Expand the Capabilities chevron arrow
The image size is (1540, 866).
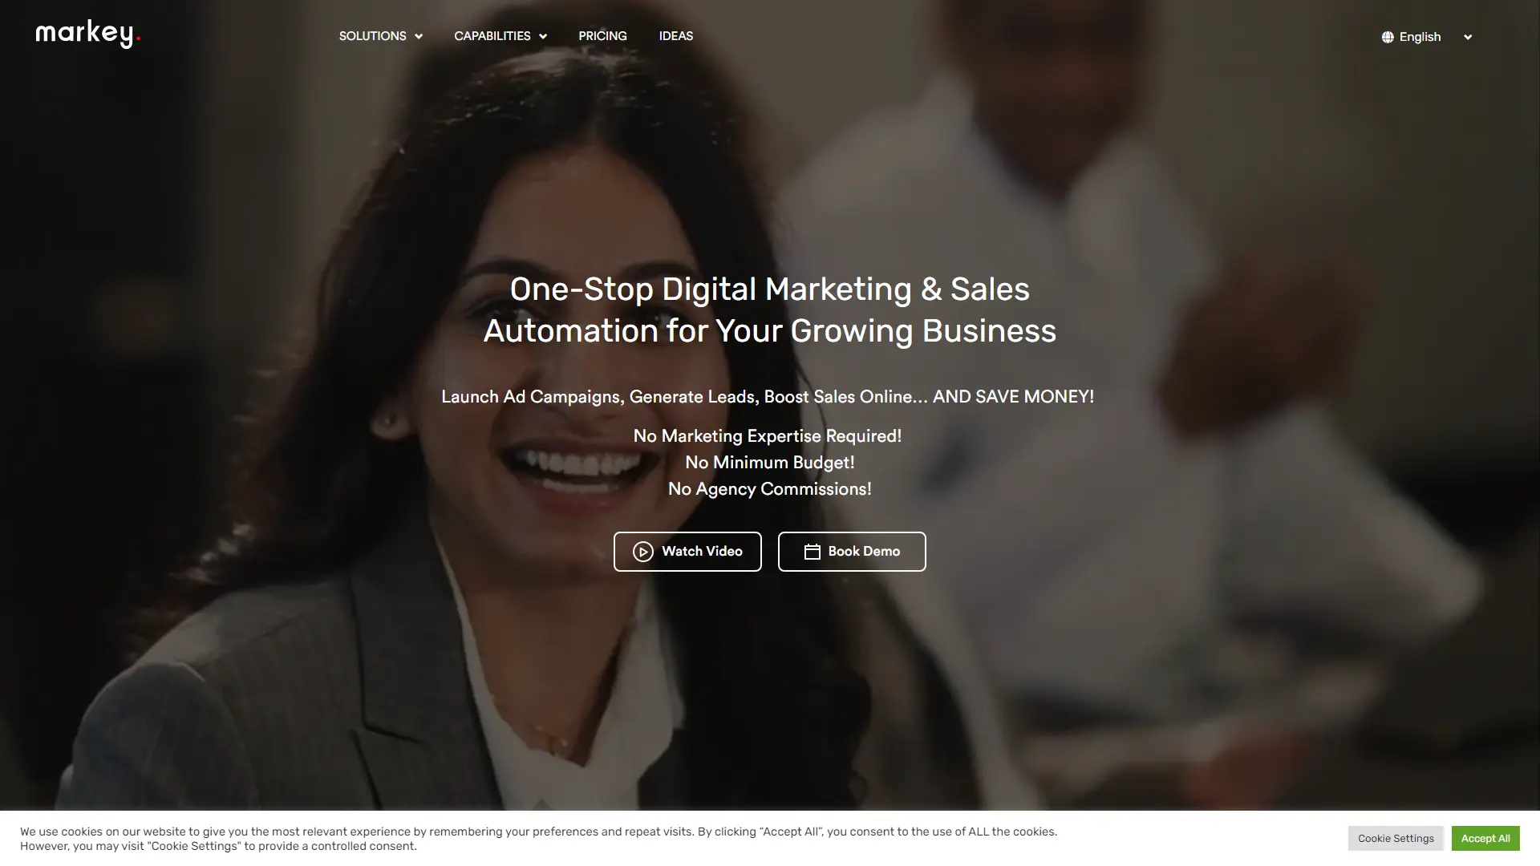(543, 37)
